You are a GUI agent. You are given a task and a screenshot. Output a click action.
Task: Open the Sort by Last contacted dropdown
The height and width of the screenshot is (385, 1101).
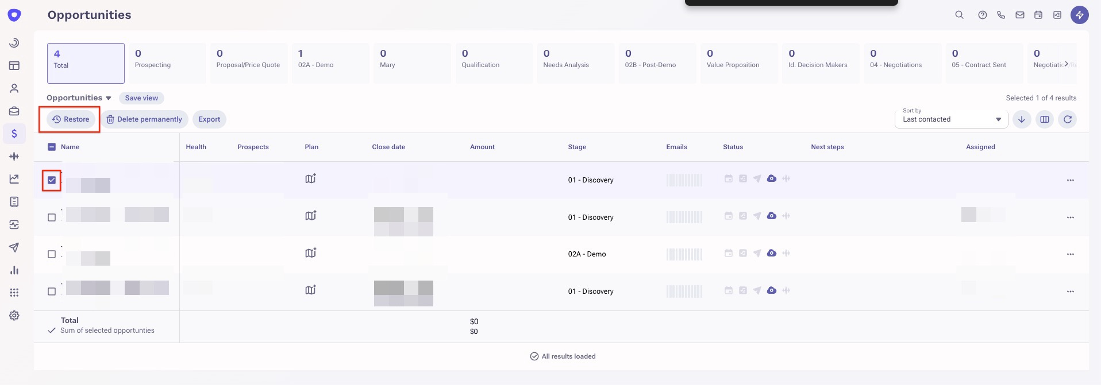coord(951,119)
